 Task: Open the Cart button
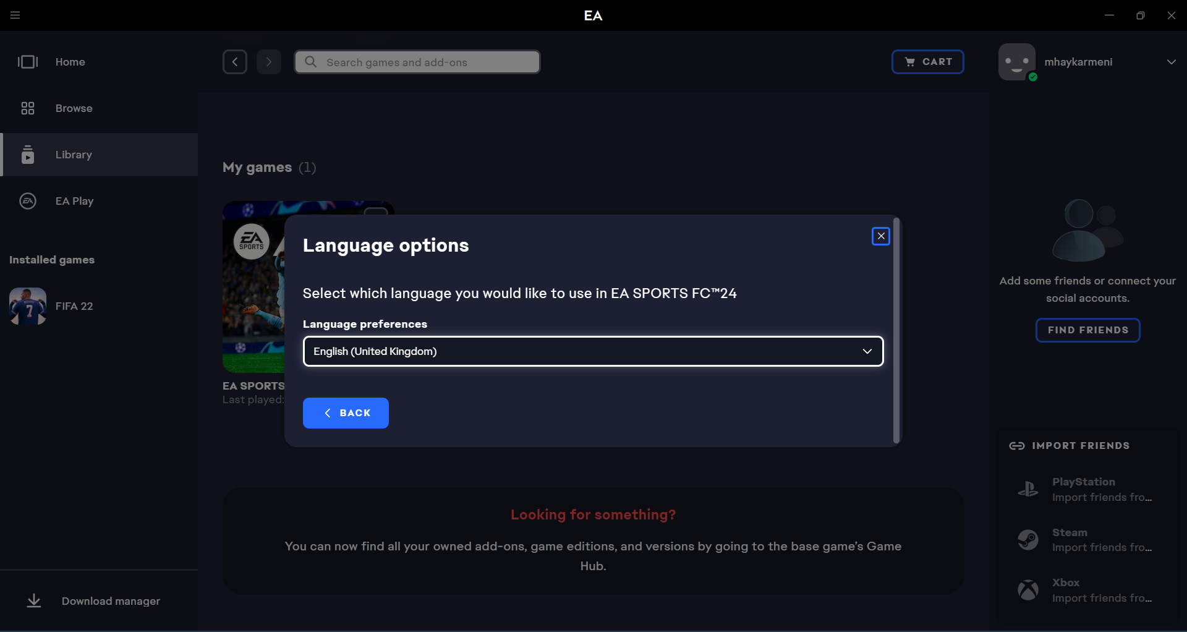coord(928,62)
